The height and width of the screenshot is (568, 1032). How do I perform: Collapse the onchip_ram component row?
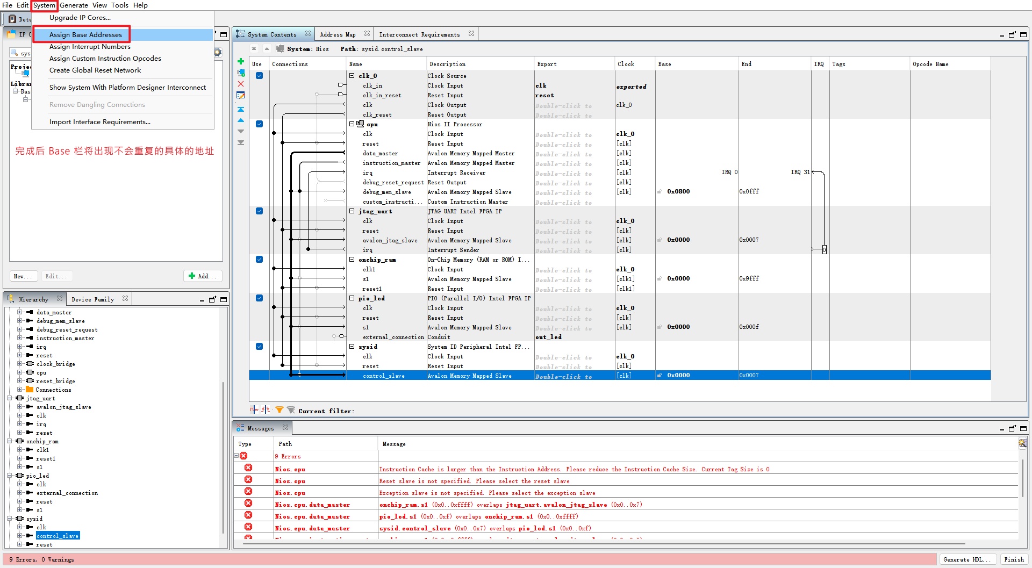[x=352, y=260]
